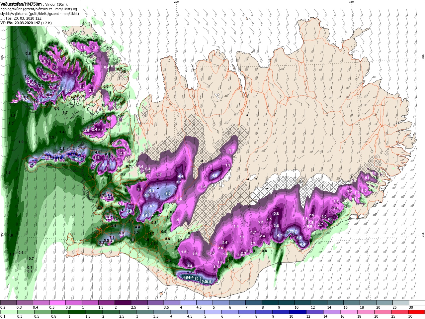This screenshot has width=425, height=319.
Task: Click the 6.9 value in the southwest
Action: click(121, 233)
